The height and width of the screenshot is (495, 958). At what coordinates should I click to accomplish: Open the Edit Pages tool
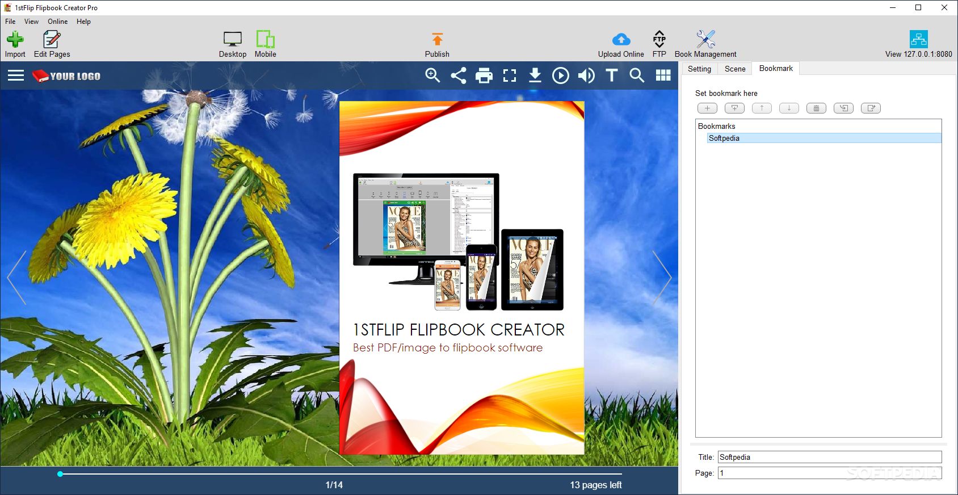point(52,44)
